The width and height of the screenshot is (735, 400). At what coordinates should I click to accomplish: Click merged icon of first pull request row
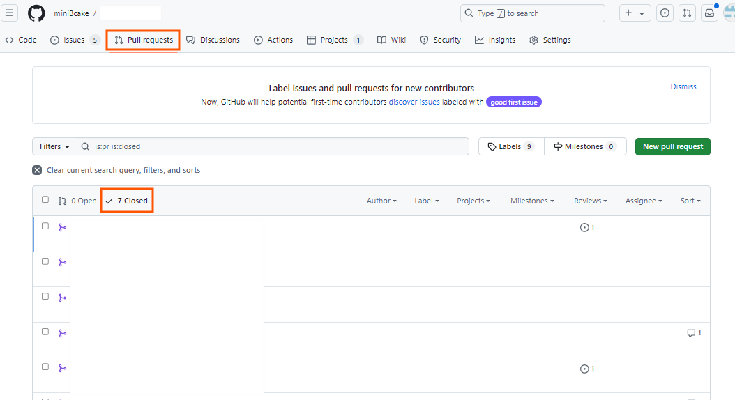pos(62,228)
